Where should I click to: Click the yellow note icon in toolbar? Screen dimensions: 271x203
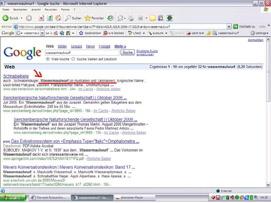[x=153, y=18]
